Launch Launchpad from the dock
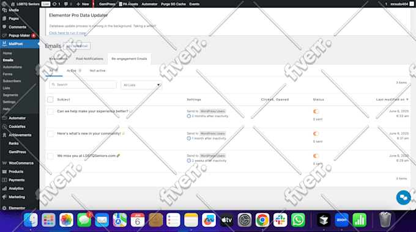The height and width of the screenshot is (232, 416). coord(48,220)
